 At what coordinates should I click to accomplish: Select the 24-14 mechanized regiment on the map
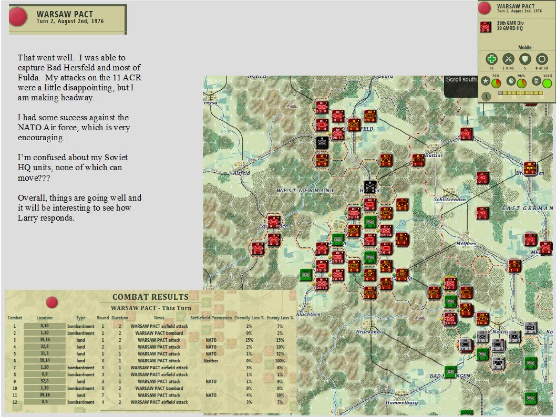pos(450,319)
